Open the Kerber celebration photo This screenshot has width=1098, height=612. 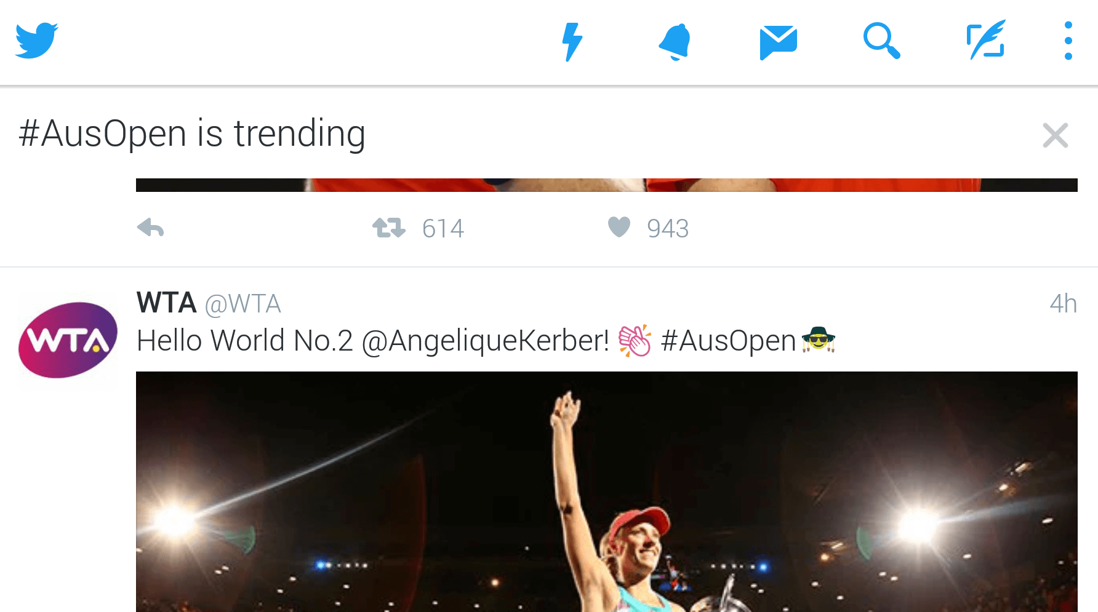pyautogui.click(x=606, y=492)
